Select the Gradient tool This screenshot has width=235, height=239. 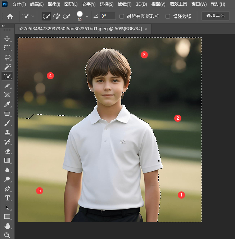[x=7, y=160]
